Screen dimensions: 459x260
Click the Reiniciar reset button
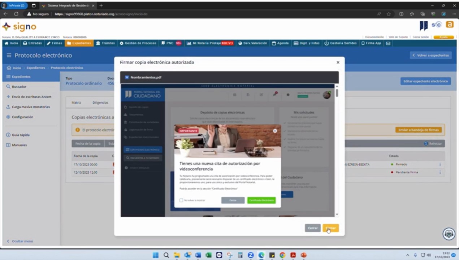click(x=433, y=144)
